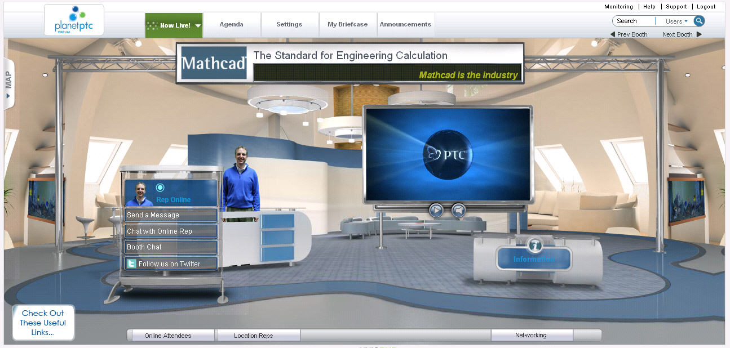Open the Users search filter dropdown
This screenshot has height=348, width=730.
click(x=676, y=21)
